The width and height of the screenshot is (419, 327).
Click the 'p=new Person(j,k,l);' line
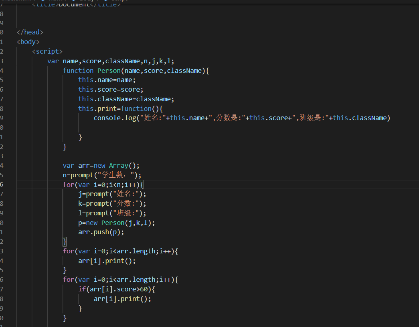(117, 223)
